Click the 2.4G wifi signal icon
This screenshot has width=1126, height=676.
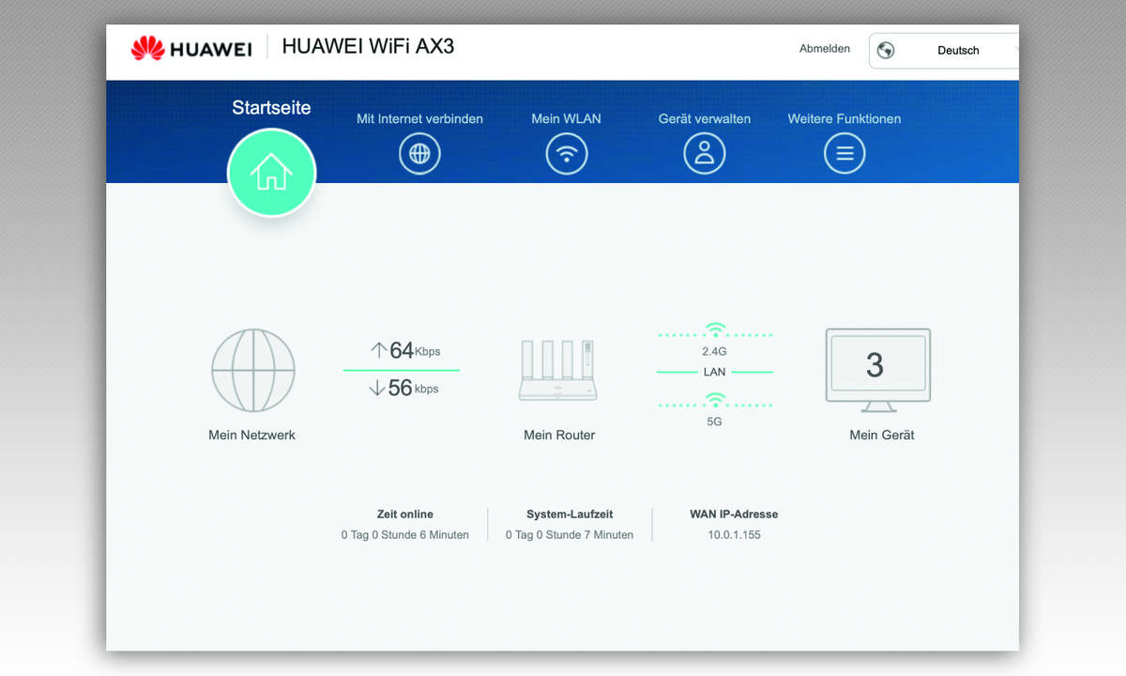tap(715, 330)
